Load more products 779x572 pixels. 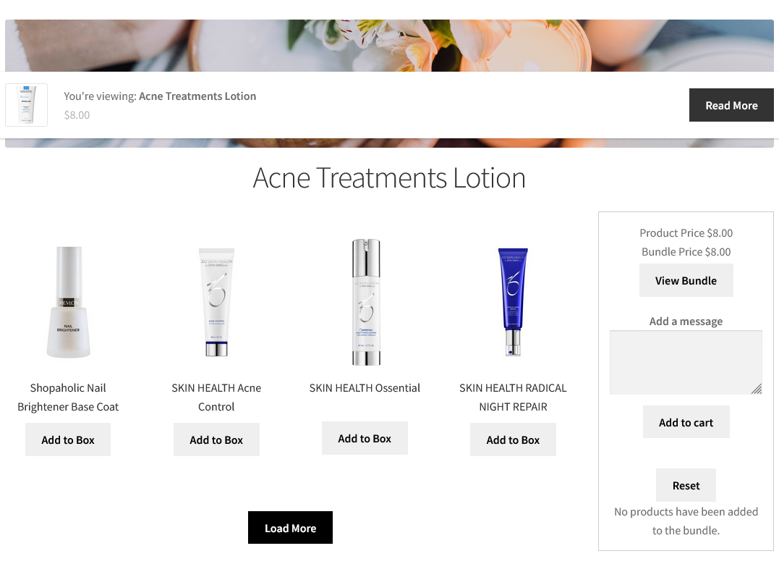[x=290, y=528]
